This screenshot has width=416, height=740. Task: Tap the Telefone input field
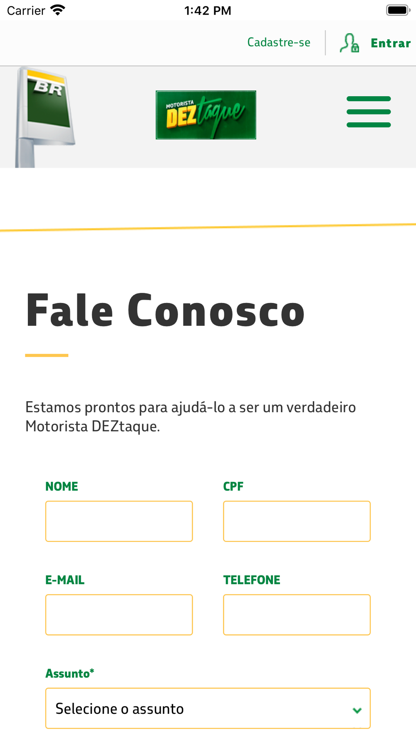click(297, 615)
